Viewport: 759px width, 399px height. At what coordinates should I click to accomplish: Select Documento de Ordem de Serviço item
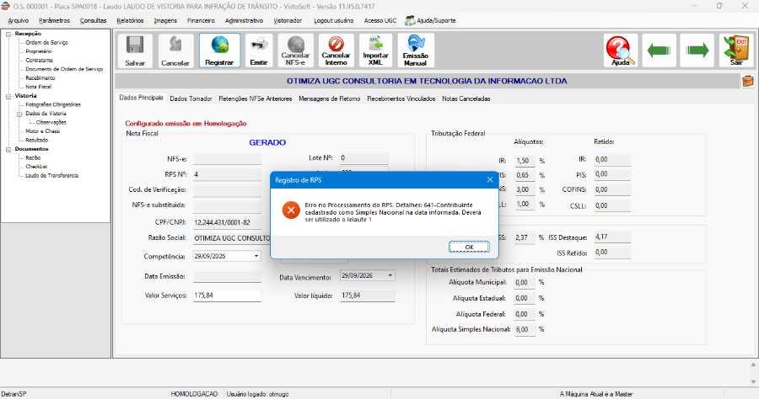pyautogui.click(x=64, y=69)
